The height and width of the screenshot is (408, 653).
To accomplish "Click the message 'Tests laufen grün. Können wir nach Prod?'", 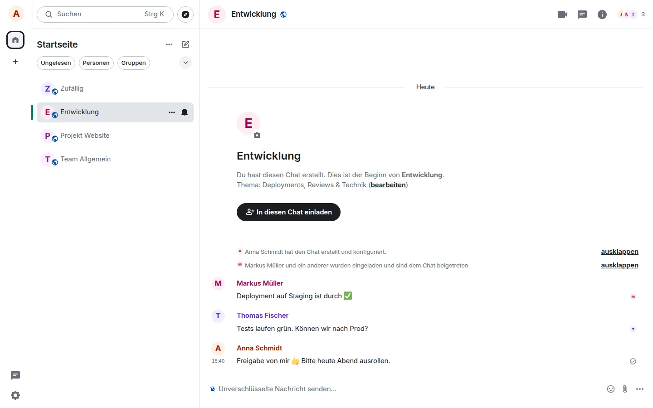I will (302, 329).
